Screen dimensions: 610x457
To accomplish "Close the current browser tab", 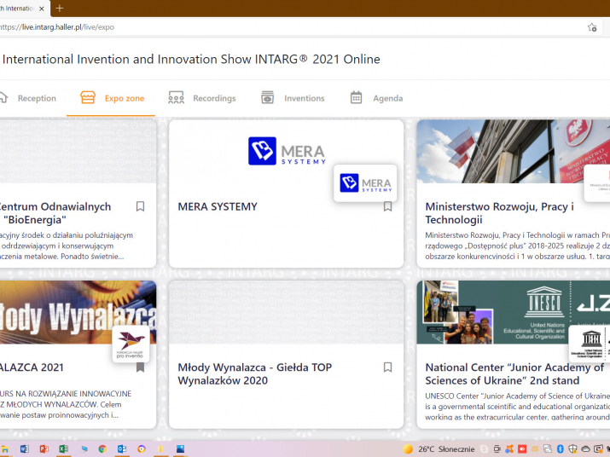I will tap(42, 9).
